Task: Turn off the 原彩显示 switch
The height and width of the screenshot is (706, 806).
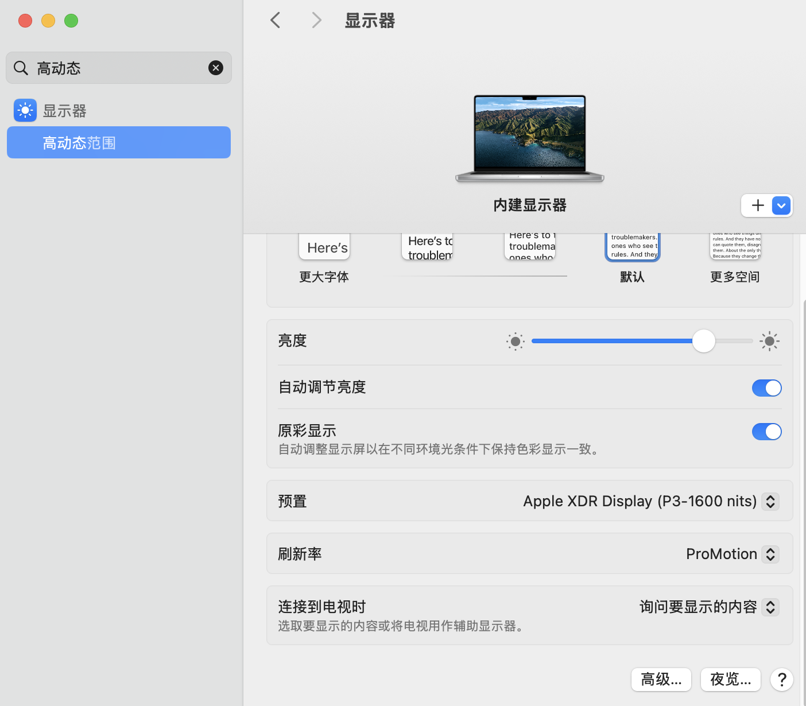Action: coord(766,432)
